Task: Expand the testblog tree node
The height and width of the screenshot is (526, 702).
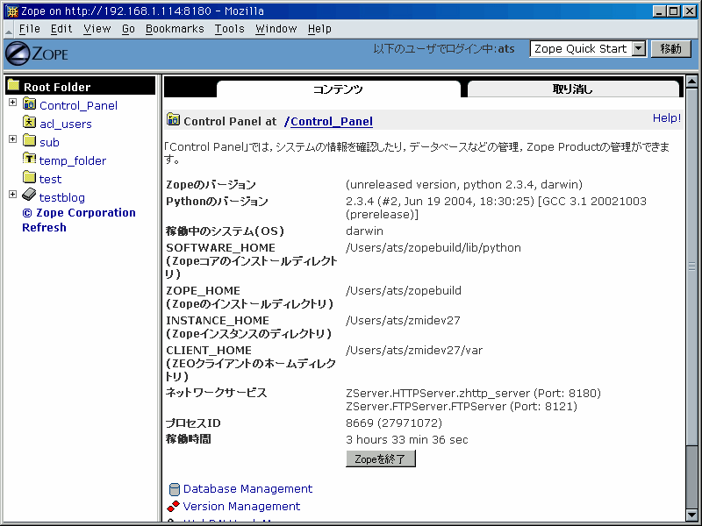Action: 13,194
